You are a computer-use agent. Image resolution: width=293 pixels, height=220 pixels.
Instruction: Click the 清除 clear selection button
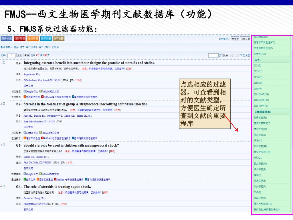tap(27, 55)
